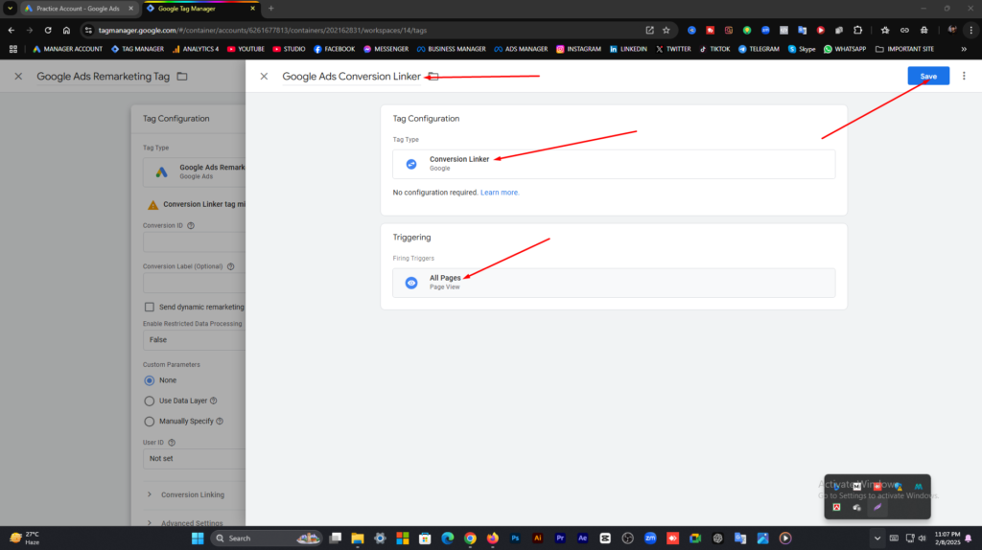
Task: Go to browser home page
Action: [x=66, y=30]
